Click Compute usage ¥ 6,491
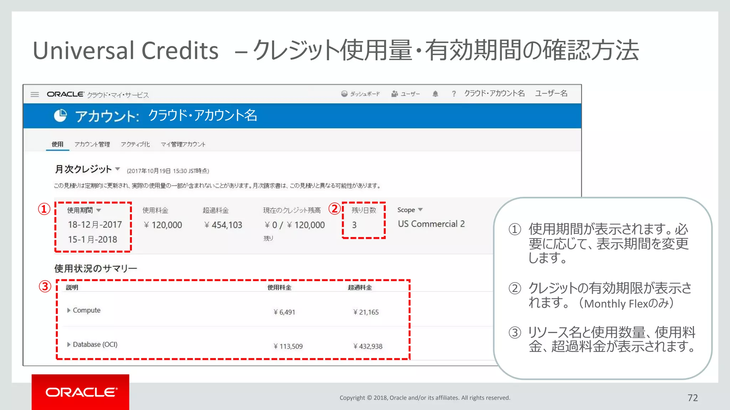The image size is (730, 410). pyautogui.click(x=284, y=312)
